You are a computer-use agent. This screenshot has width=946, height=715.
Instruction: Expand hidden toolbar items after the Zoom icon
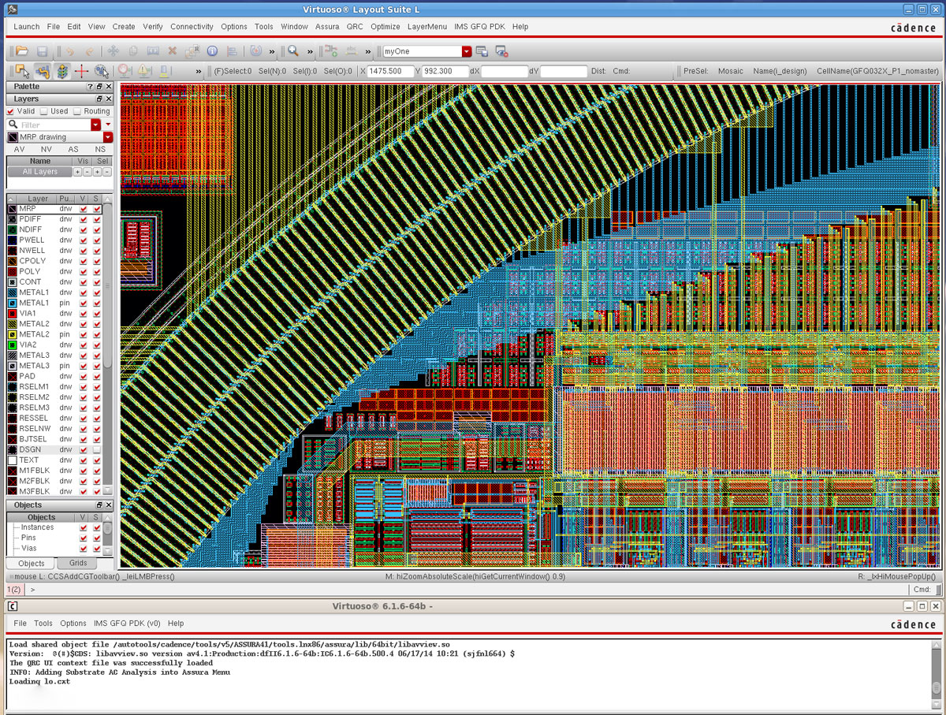pos(310,51)
